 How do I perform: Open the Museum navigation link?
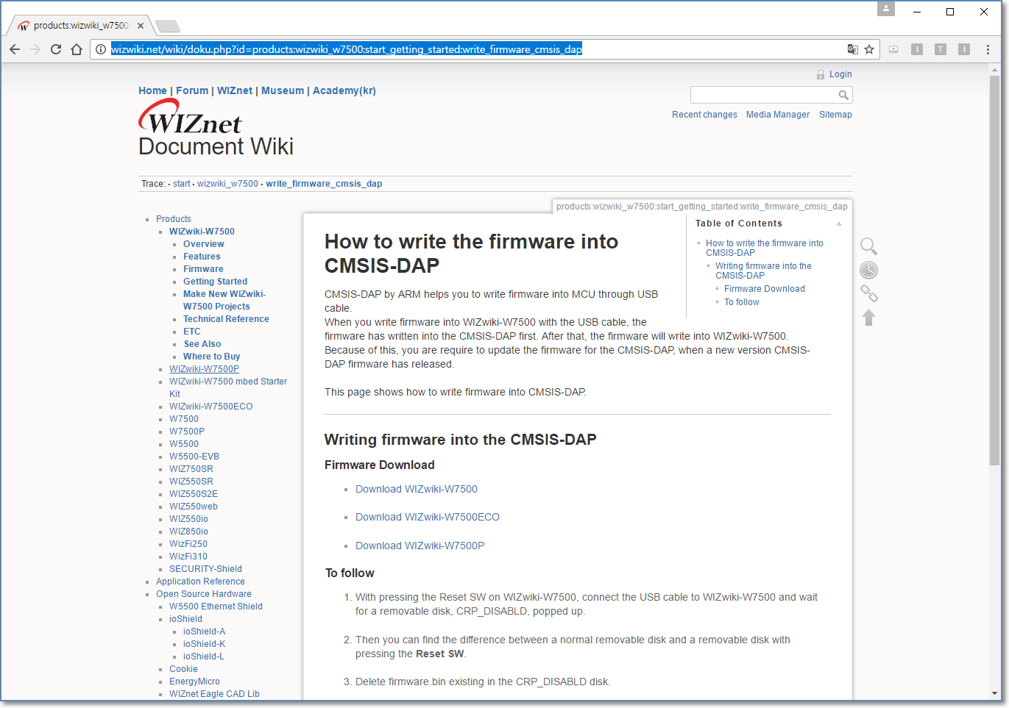tap(283, 90)
